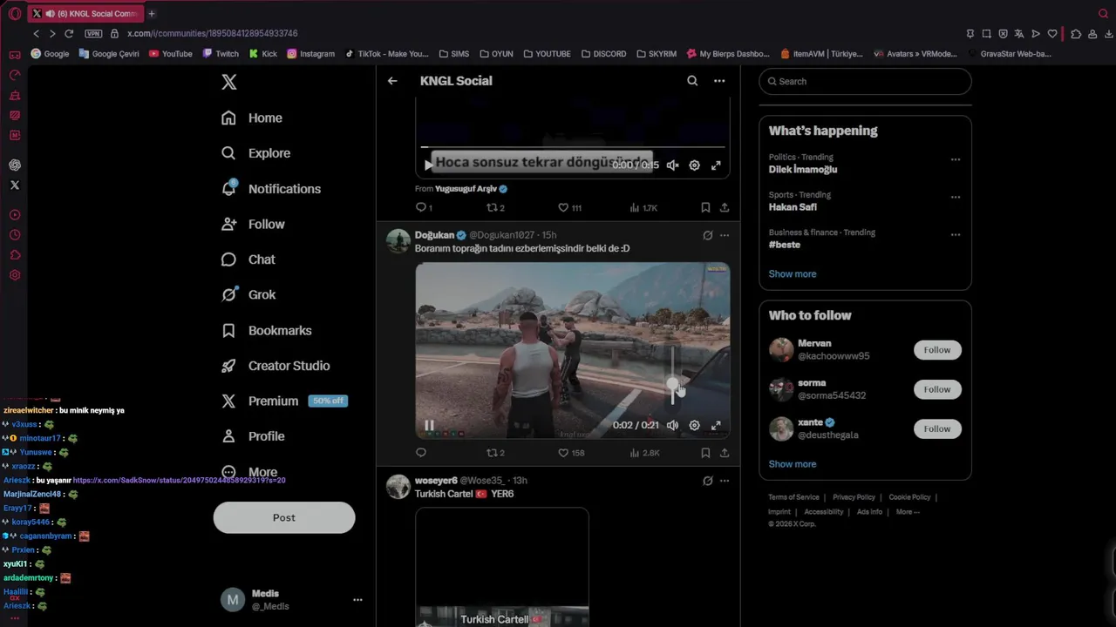Screen dimensions: 1116x627
Task: Open Yugusuguf Arşiv source profile
Action: [x=472, y=189]
